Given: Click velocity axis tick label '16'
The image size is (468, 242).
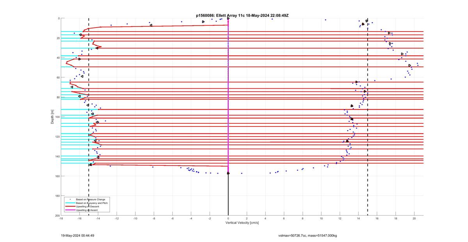Looking at the screenshot, I should coord(377,218).
